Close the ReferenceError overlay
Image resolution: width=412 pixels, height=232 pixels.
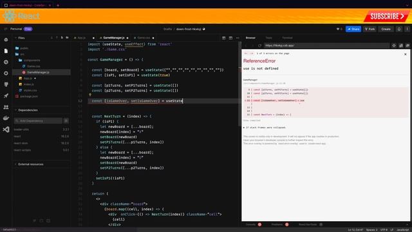(x=405, y=54)
